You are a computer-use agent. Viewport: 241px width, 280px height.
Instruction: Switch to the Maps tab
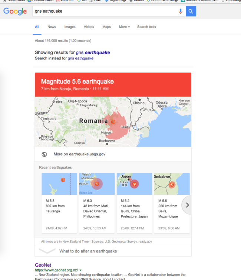pyautogui.click(x=106, y=27)
